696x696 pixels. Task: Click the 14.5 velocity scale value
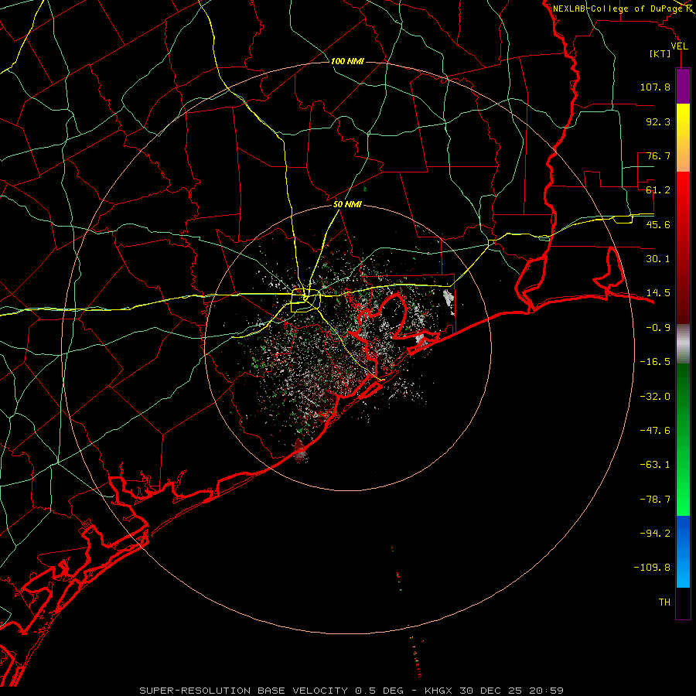pyautogui.click(x=658, y=293)
